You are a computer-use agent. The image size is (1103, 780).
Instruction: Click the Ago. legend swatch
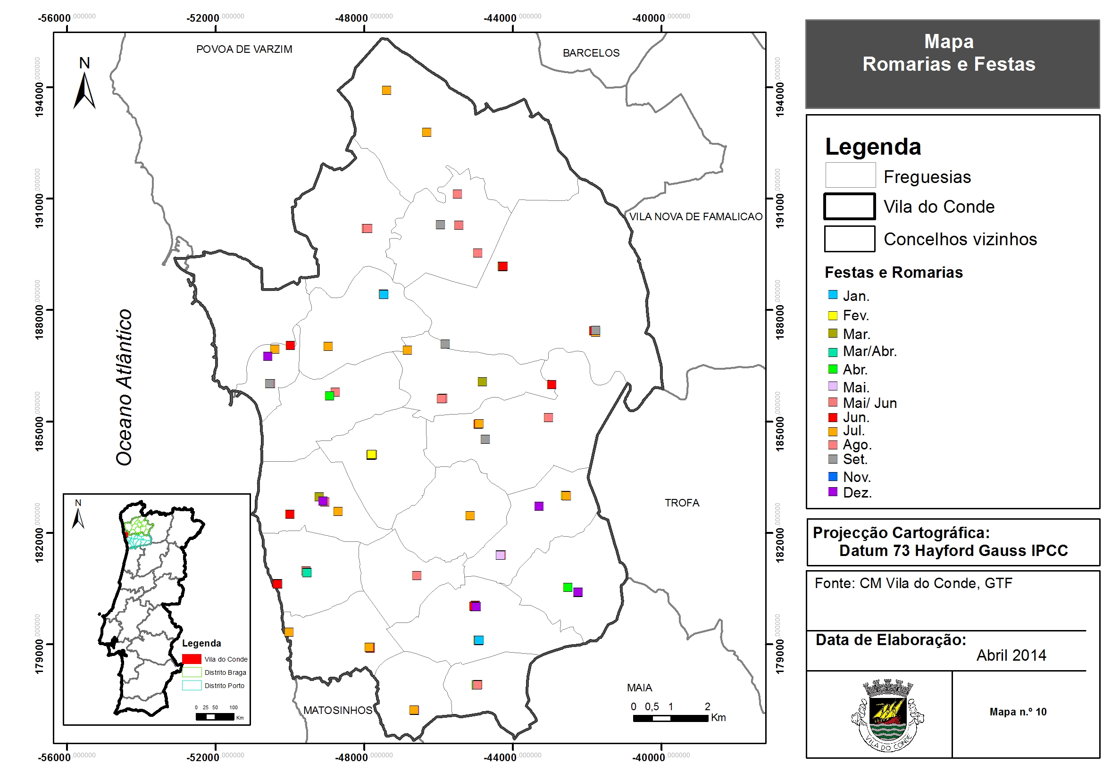pyautogui.click(x=833, y=445)
